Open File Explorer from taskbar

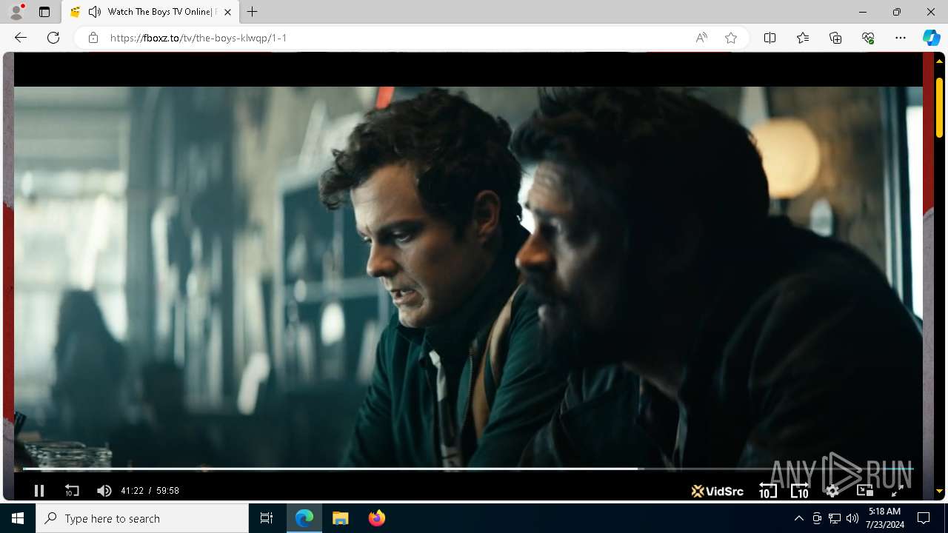[x=341, y=518]
